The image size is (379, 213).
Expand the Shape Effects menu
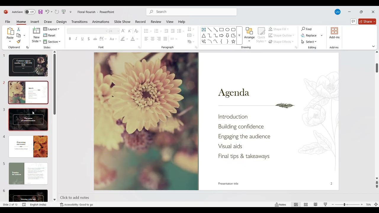(x=281, y=42)
